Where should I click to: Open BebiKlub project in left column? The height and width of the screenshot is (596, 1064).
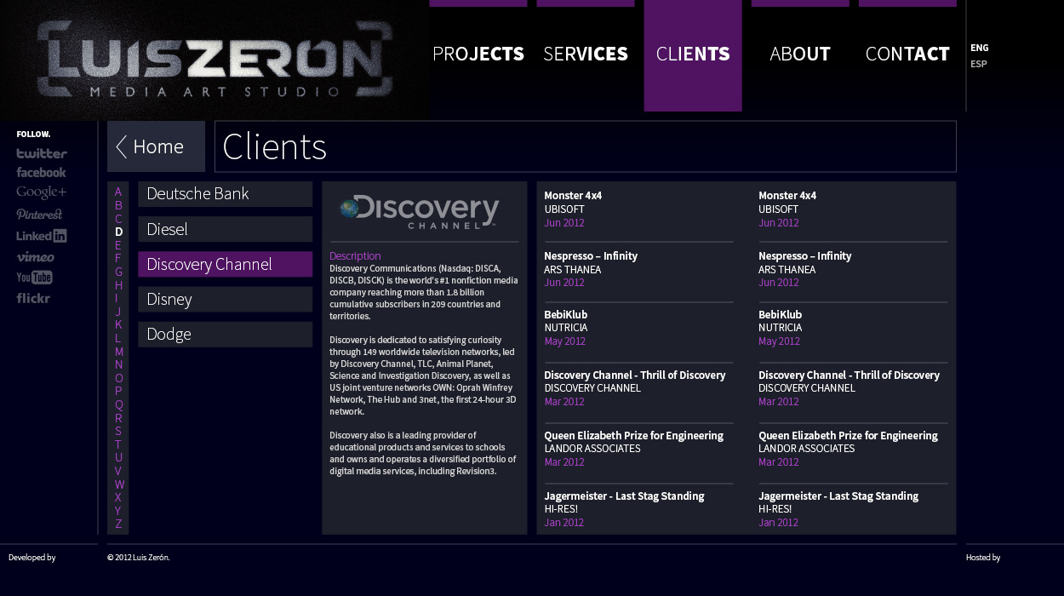pos(566,315)
